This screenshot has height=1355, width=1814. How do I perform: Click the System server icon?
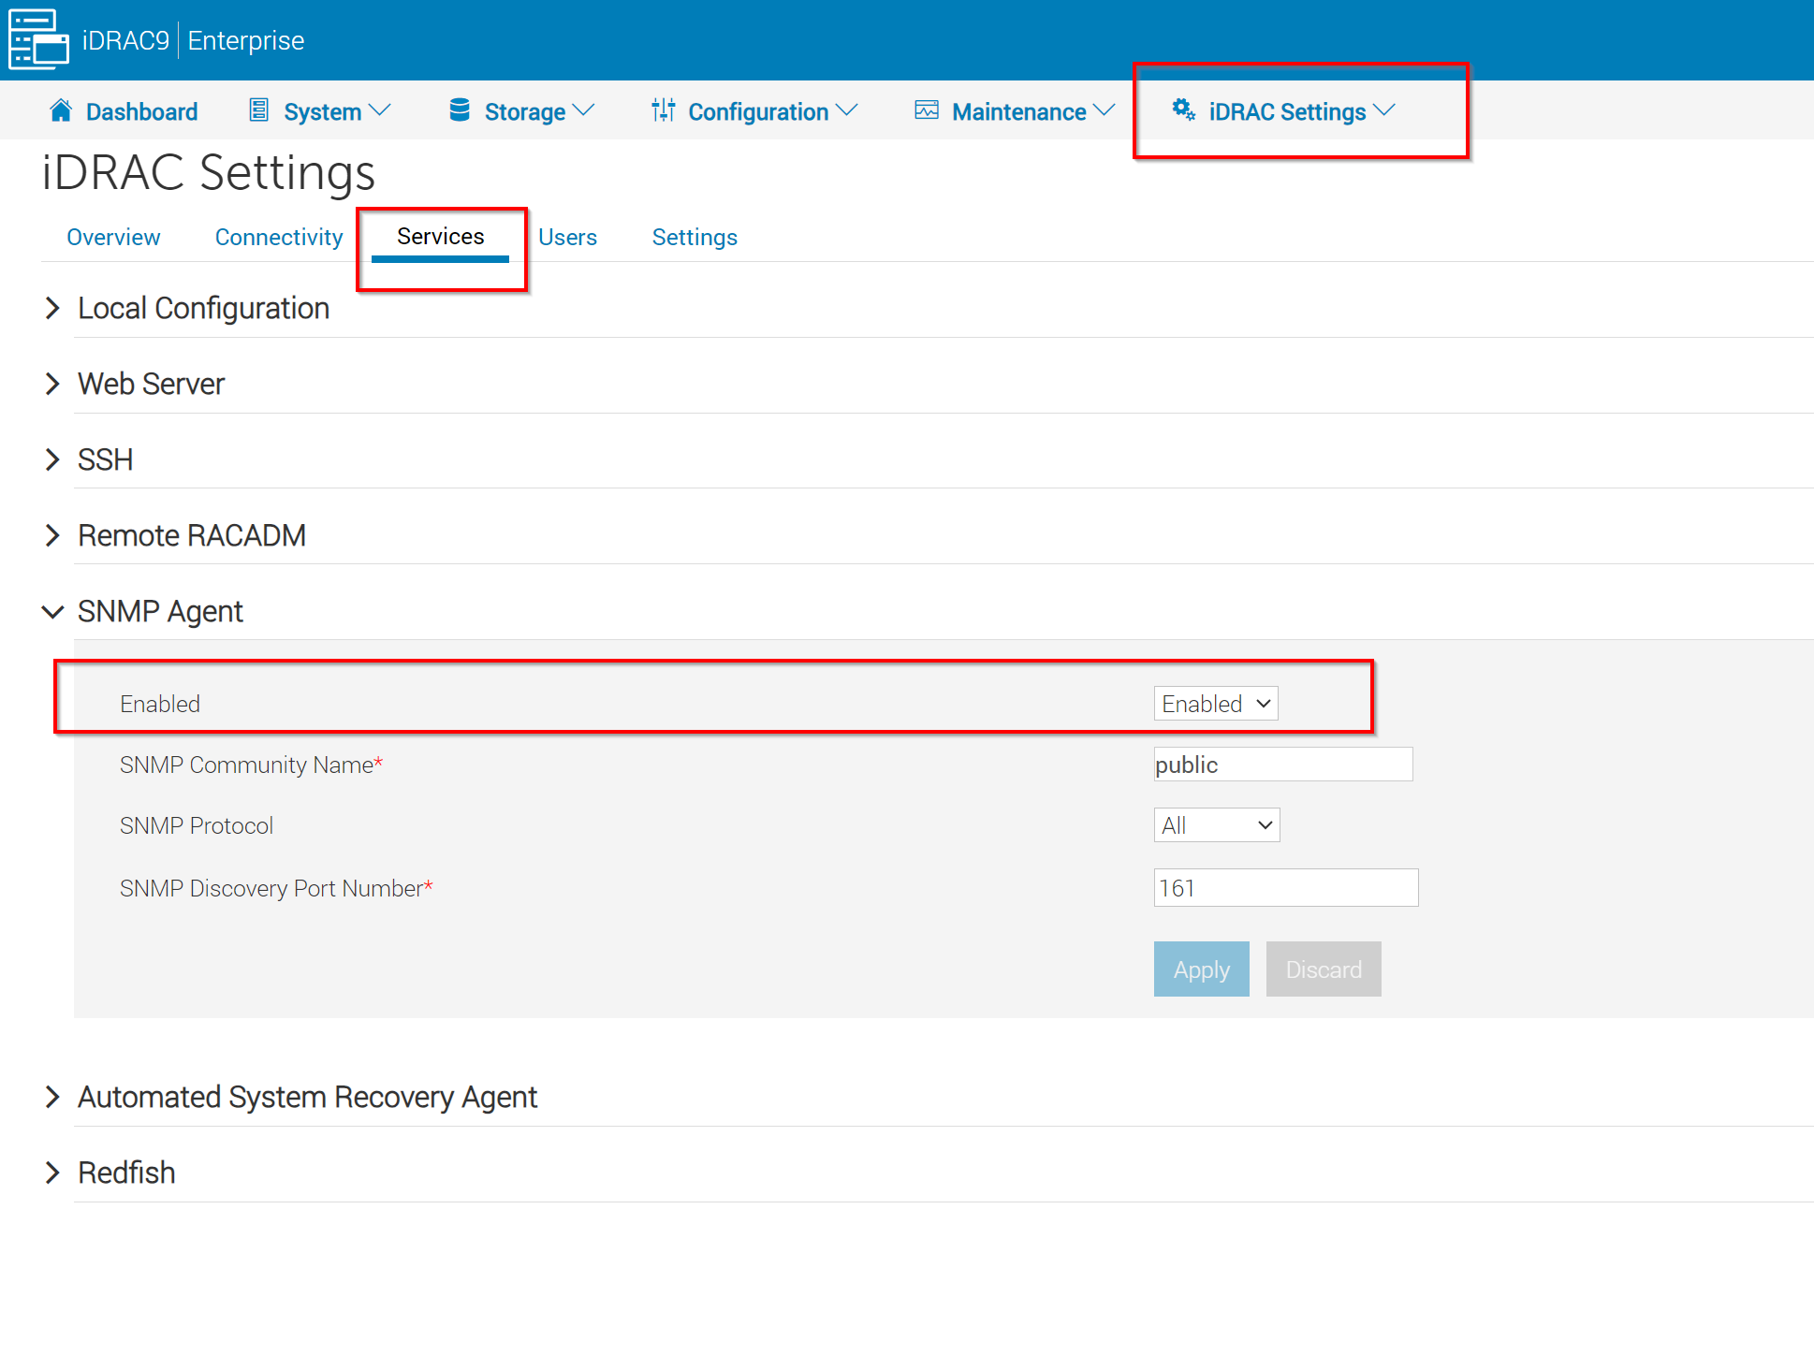[x=259, y=110]
